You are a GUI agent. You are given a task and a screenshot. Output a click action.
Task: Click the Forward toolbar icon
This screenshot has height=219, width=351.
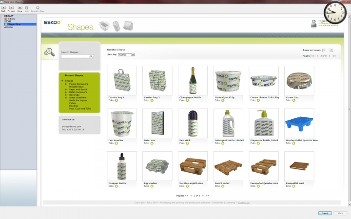(11, 8)
